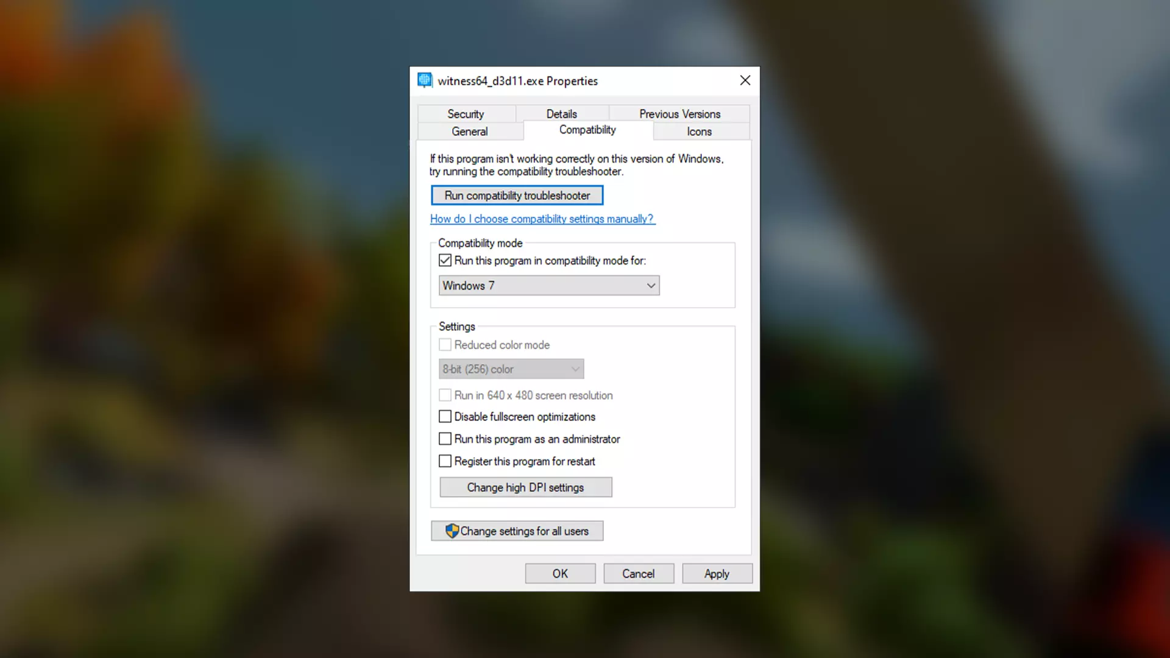Click Change high DPI settings button
Viewport: 1170px width, 658px height.
click(525, 487)
